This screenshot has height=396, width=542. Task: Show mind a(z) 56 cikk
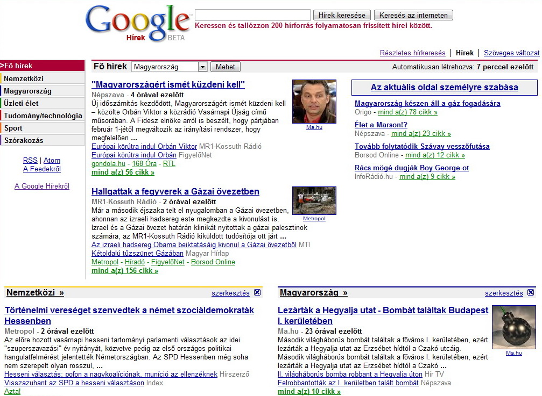[x=123, y=172]
